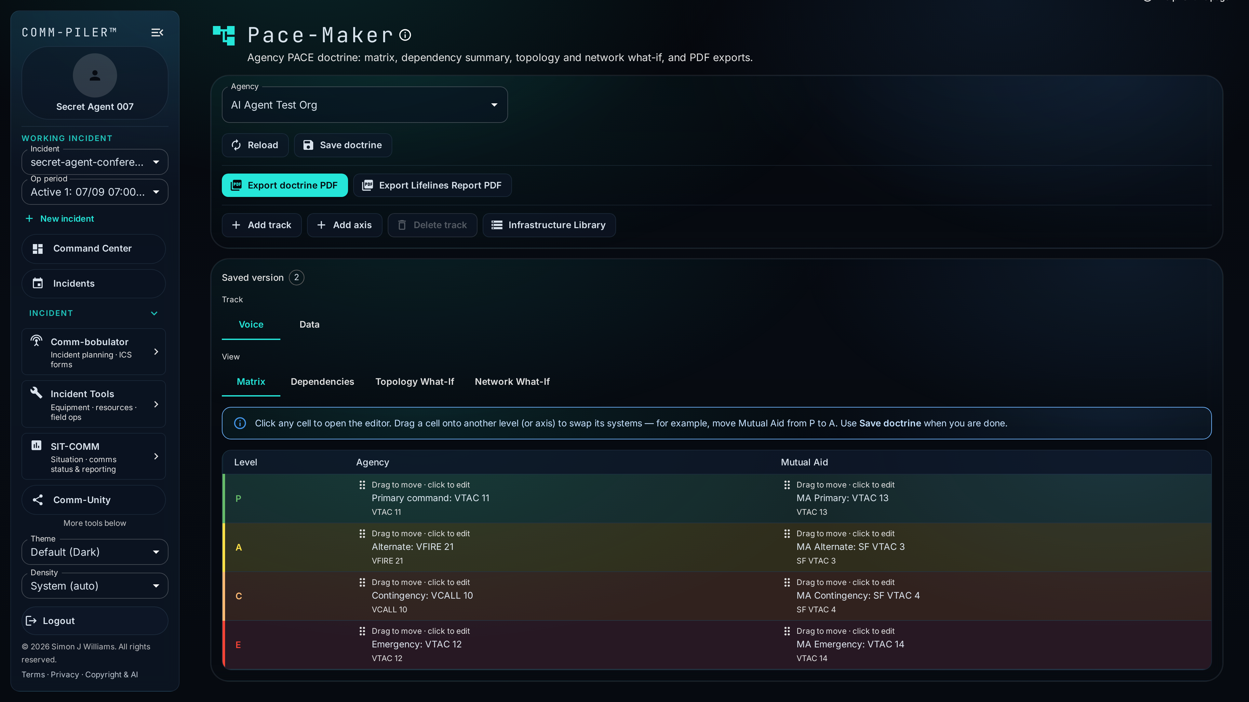Screen dimensions: 1249x702
Task: Open the Infrastructure Library button
Action: (549, 225)
